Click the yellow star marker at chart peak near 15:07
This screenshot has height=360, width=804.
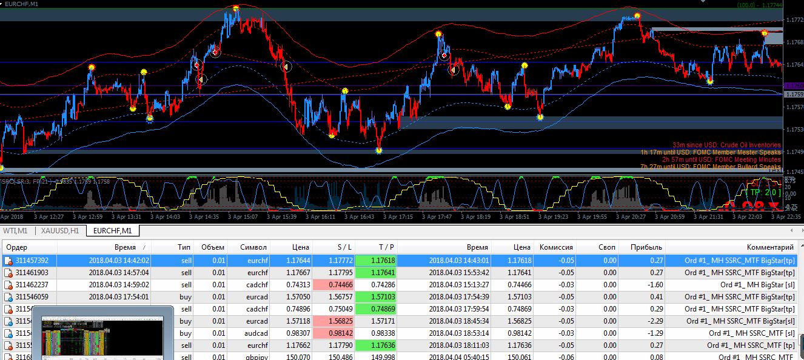236,8
